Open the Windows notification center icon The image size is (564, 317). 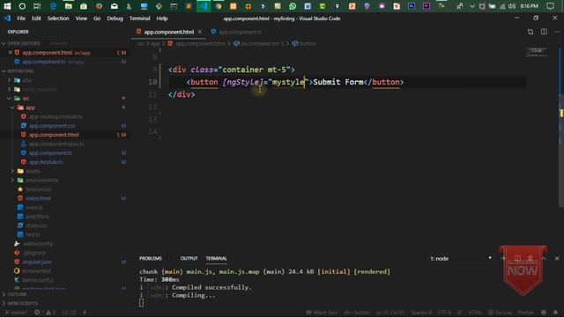[550, 6]
